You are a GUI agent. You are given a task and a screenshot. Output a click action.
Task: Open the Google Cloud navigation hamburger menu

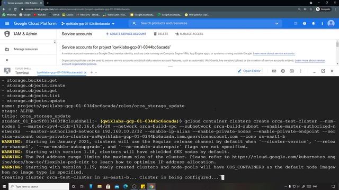coord(7,23)
